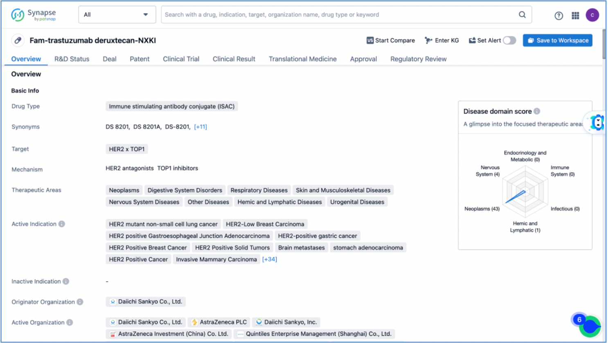Open the help question mark icon
Image resolution: width=608 pixels, height=343 pixels.
pos(558,16)
